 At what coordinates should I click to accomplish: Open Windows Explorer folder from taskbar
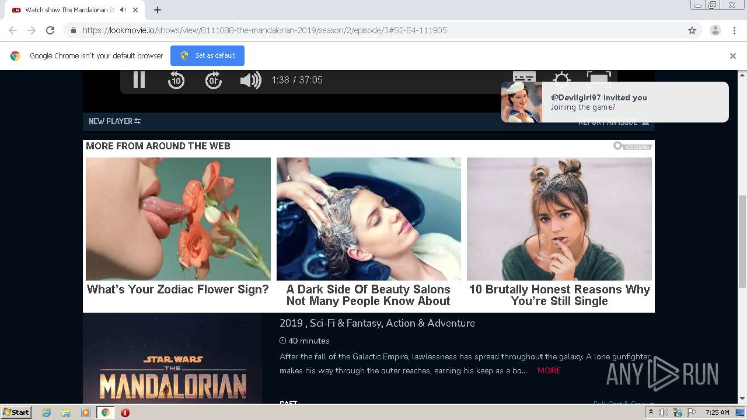point(66,412)
